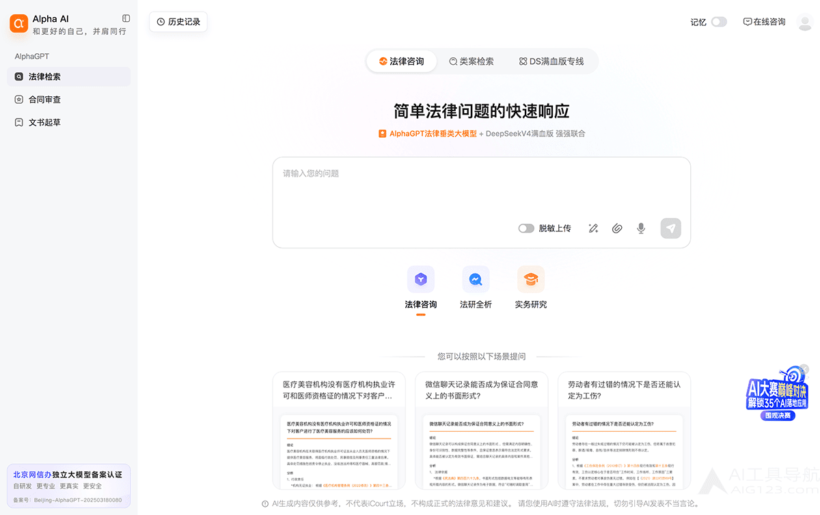820x515 pixels.
Task: Switch to the 类案检索 tab
Action: 471,61
